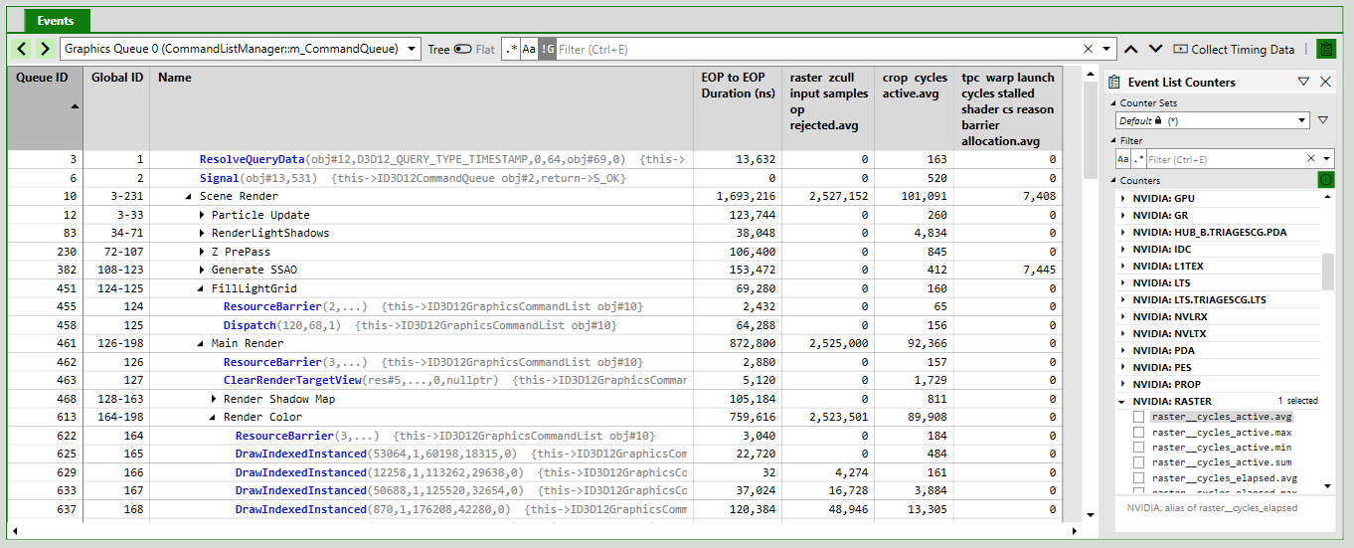This screenshot has width=1354, height=548.
Task: Select the DrawIndexedInstanced(870,...) event
Action: click(x=535, y=509)
